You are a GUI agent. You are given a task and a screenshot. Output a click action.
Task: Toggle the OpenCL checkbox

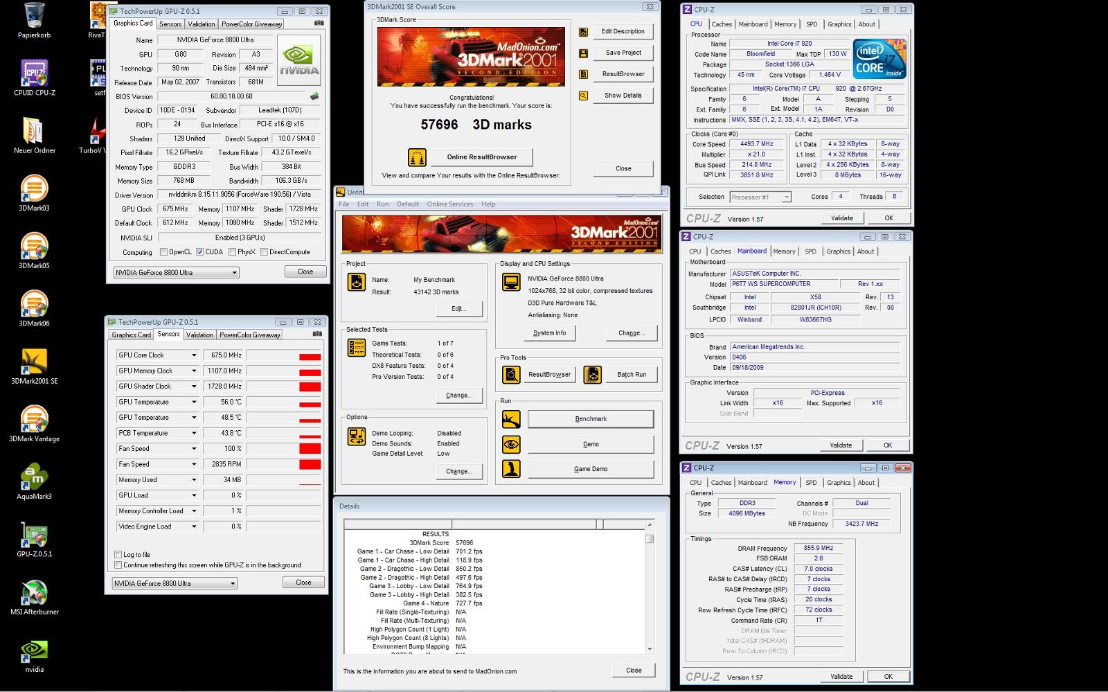point(163,252)
